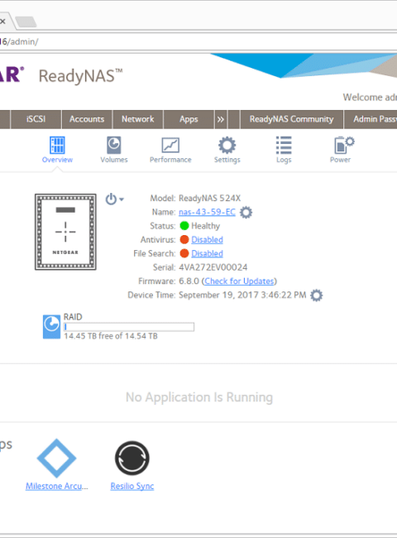
Task: Open the Milestone Arcu... app link
Action: [57, 486]
